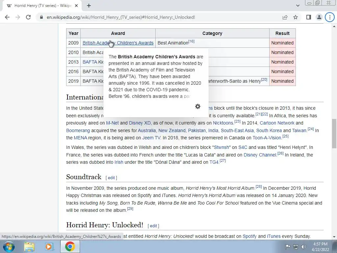Screen dimensions: 337x253
Task: Open citation 29 in Soundtrack paragraph
Action: 130,209
